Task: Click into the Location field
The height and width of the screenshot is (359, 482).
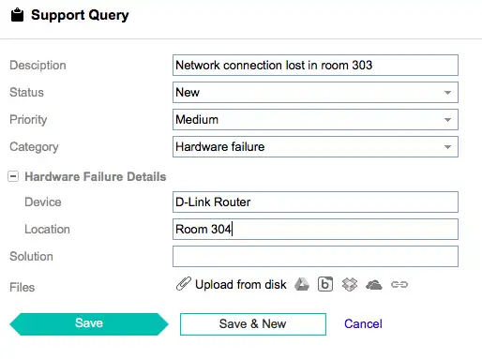Action: point(315,229)
